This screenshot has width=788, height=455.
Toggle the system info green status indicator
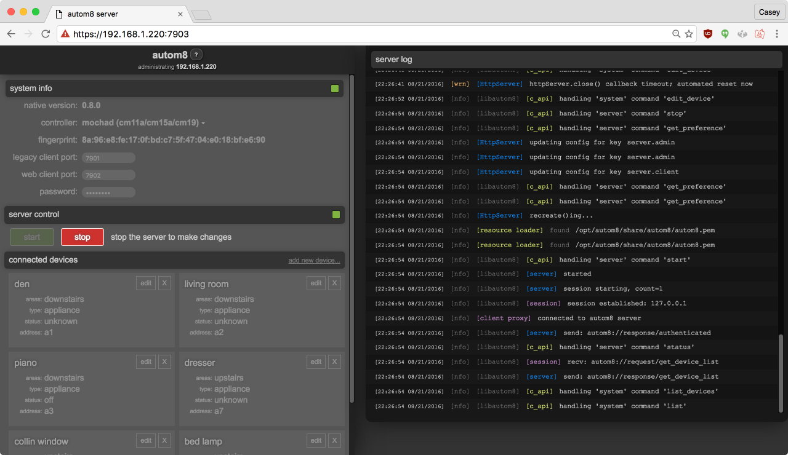click(335, 89)
